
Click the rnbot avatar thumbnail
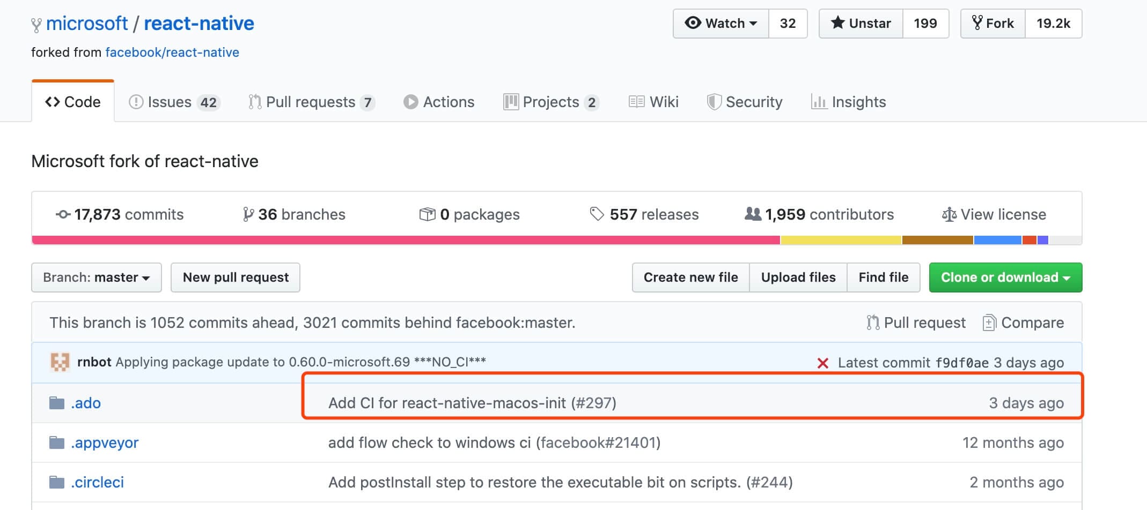60,362
